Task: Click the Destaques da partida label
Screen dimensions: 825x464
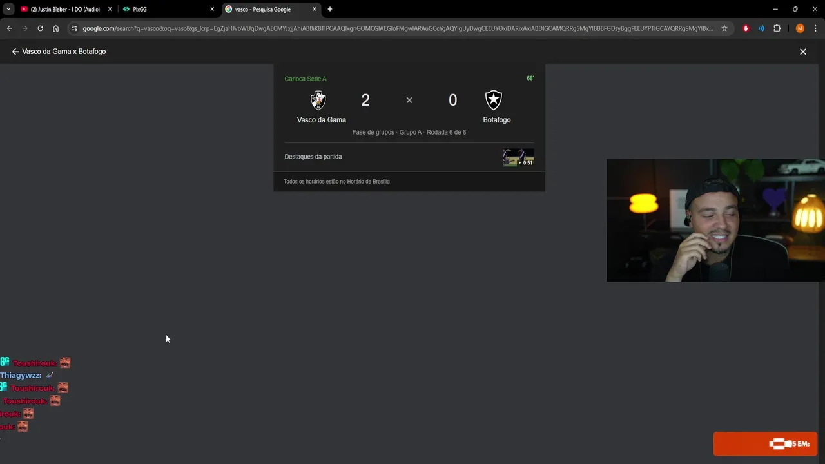Action: pyautogui.click(x=313, y=157)
